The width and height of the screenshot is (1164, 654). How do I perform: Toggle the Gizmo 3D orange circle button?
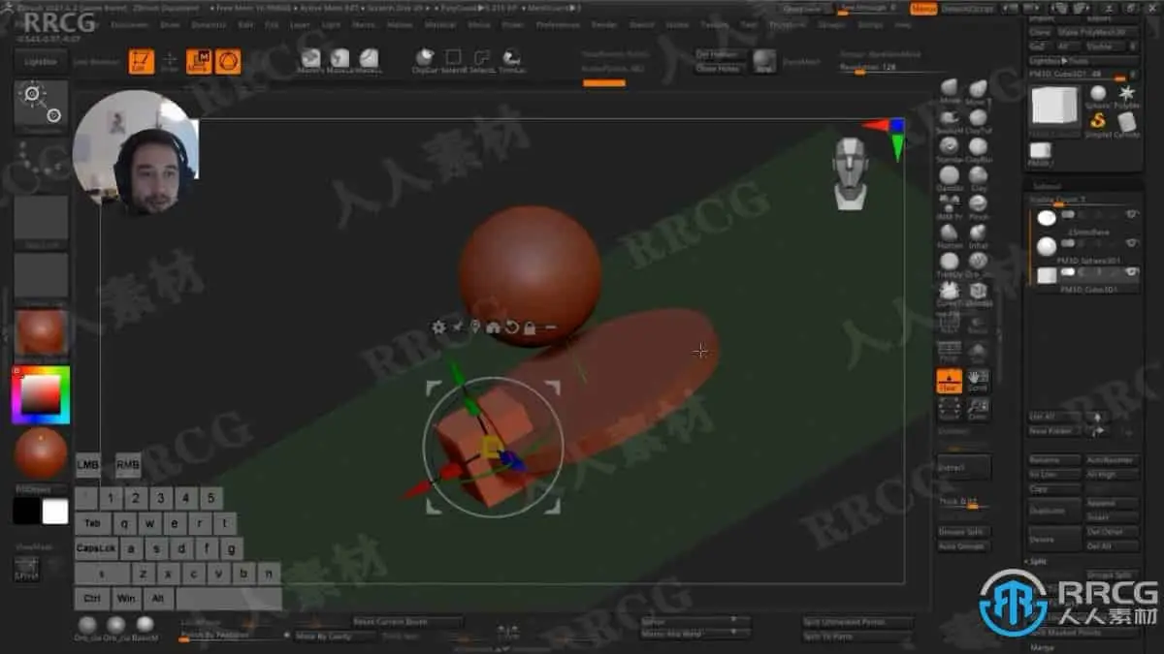(228, 62)
